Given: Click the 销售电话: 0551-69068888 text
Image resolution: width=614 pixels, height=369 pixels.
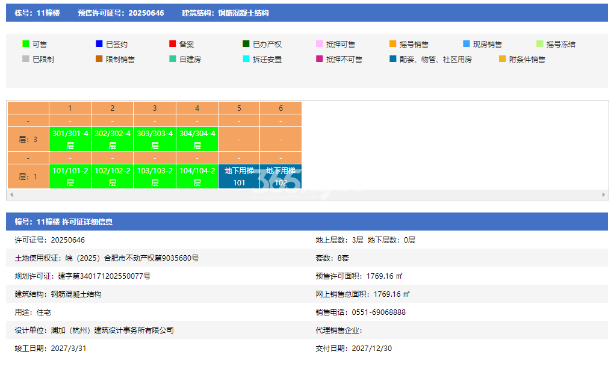Looking at the screenshot, I should [x=361, y=312].
